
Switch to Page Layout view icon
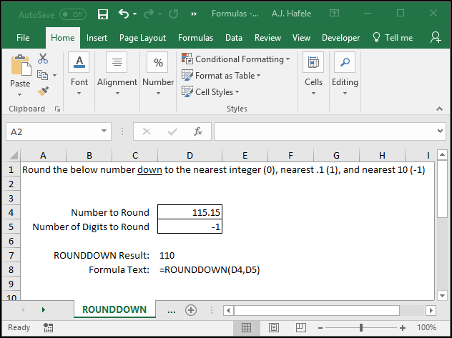pyautogui.click(x=274, y=327)
